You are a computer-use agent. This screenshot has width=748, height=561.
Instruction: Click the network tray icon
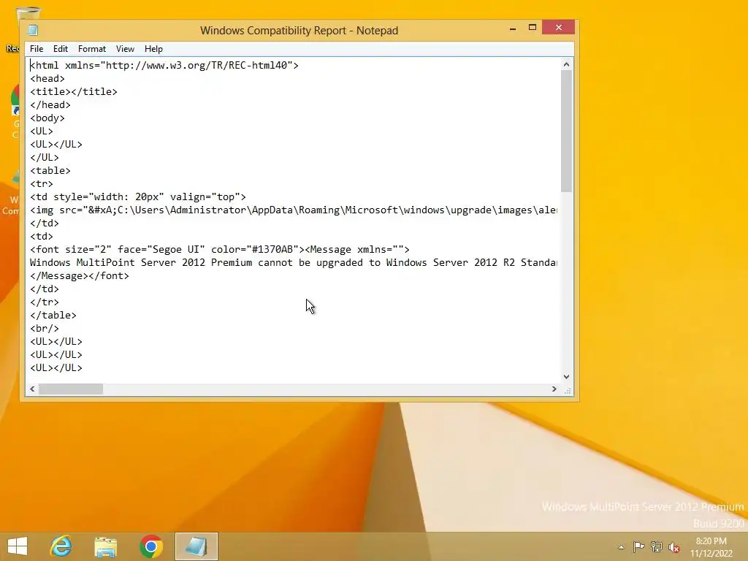657,546
